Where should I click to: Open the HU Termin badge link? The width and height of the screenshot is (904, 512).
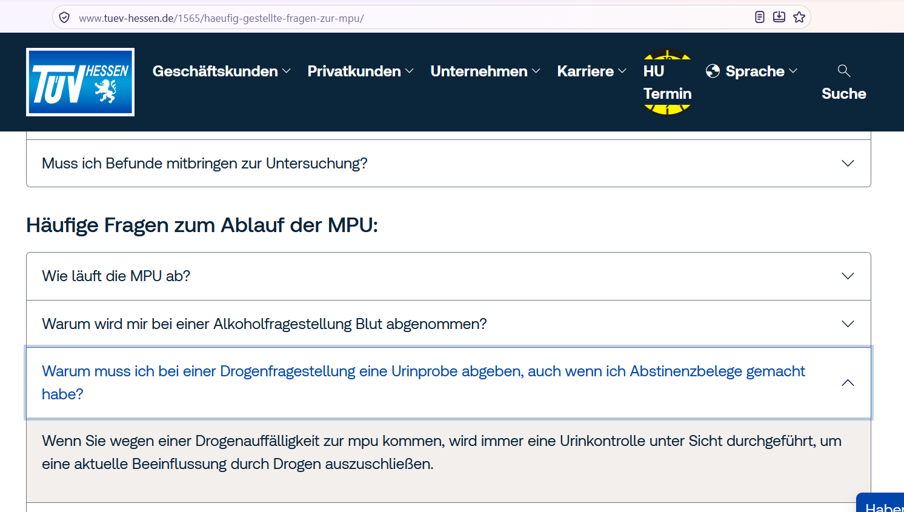[667, 82]
